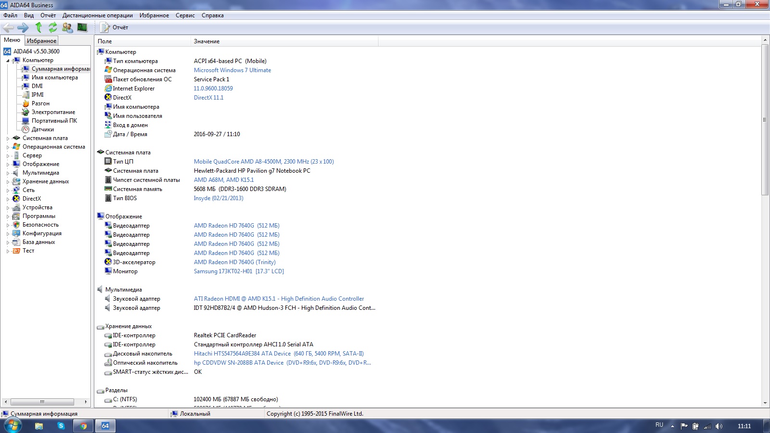Select Электропитание tree item
The height and width of the screenshot is (433, 770).
pos(53,112)
